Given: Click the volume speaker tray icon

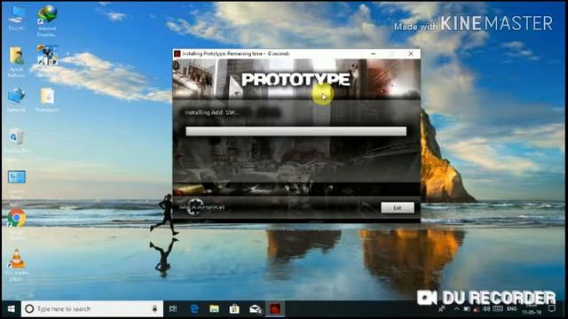Looking at the screenshot, I should click(486, 309).
